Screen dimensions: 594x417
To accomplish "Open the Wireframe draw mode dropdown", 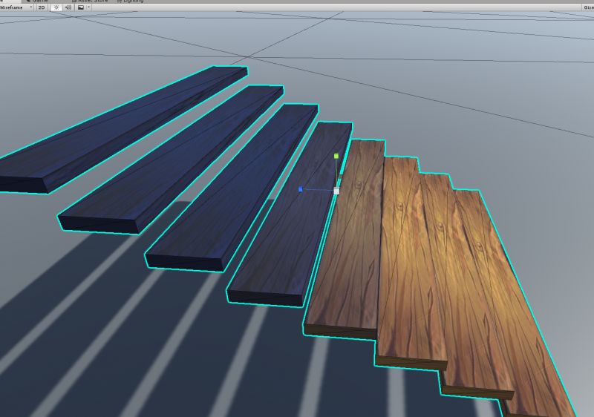I will (16, 7).
